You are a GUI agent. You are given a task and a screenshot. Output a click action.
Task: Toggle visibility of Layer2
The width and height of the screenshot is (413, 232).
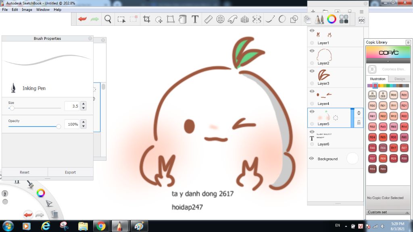312,51
